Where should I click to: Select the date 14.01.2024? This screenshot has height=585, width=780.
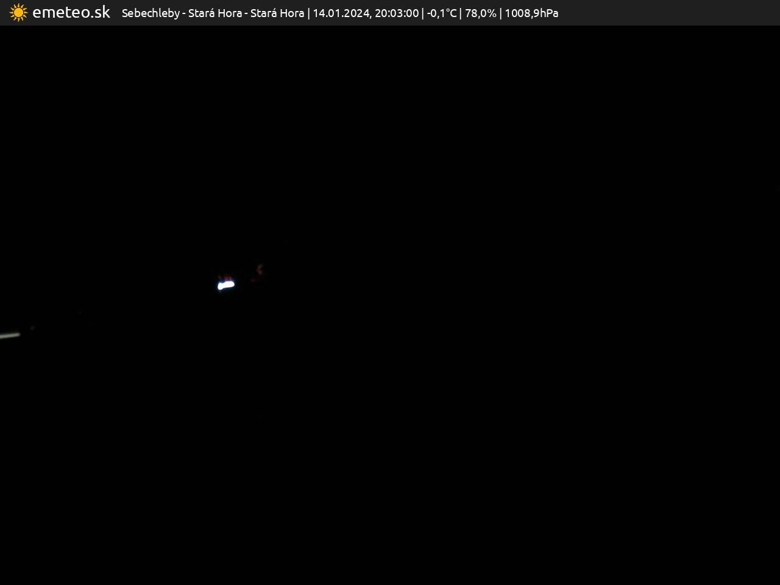[340, 13]
